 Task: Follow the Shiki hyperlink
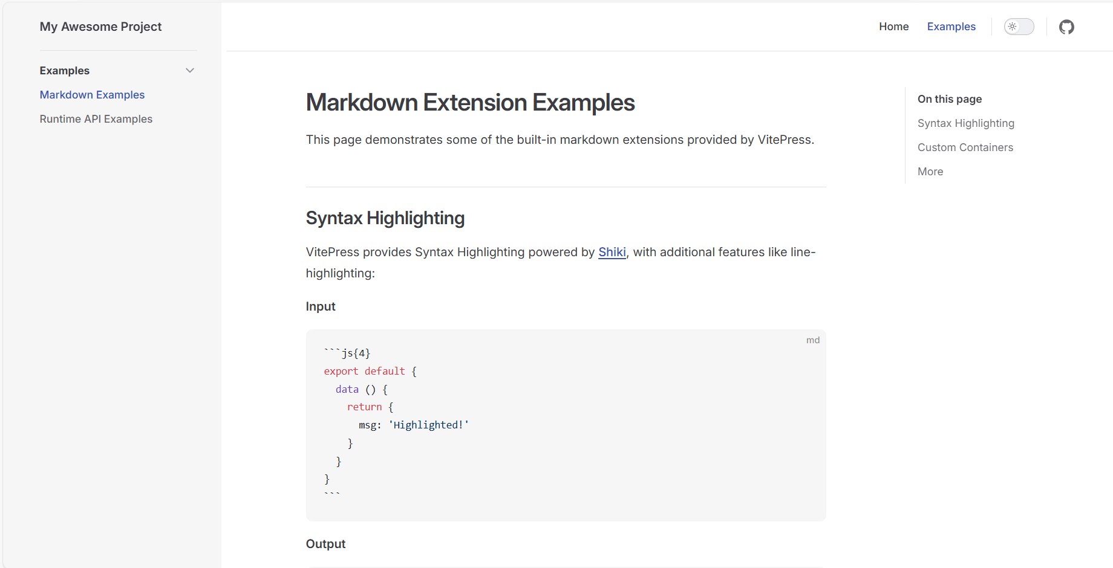(x=612, y=252)
